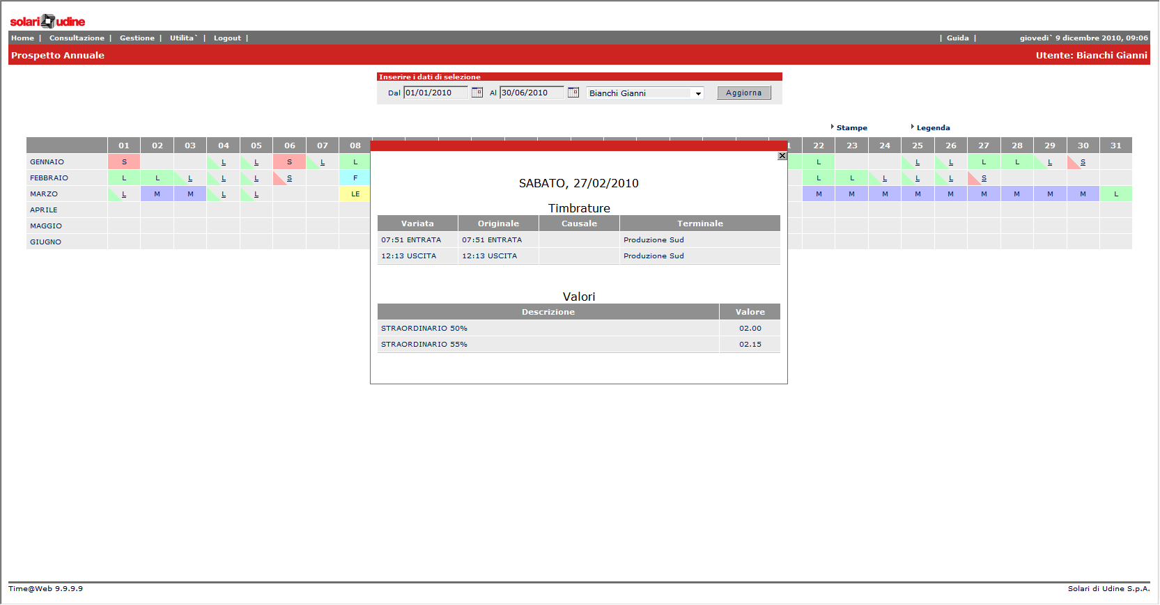Edit the Dal start date field
Image resolution: width=1160 pixels, height=605 pixels.
[x=435, y=93]
